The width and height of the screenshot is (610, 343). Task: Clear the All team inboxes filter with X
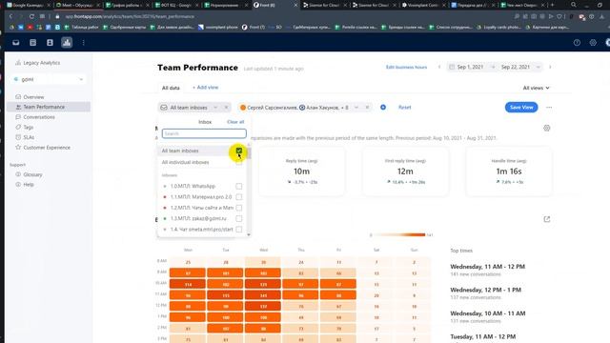(x=226, y=108)
